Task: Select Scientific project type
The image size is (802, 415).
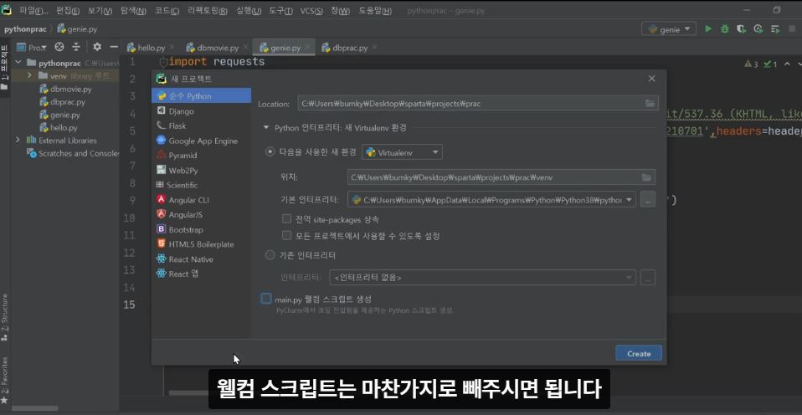Action: [x=201, y=185]
